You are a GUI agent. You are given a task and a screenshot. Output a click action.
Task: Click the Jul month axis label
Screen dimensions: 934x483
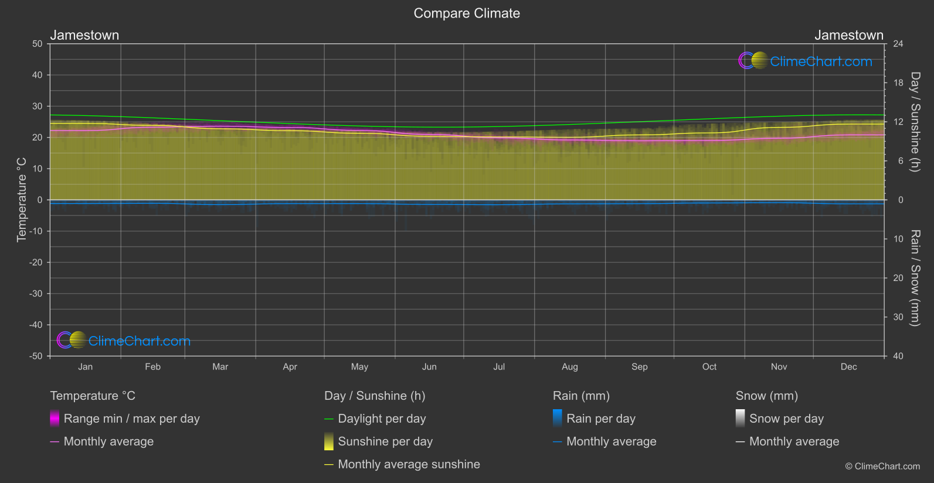(499, 367)
